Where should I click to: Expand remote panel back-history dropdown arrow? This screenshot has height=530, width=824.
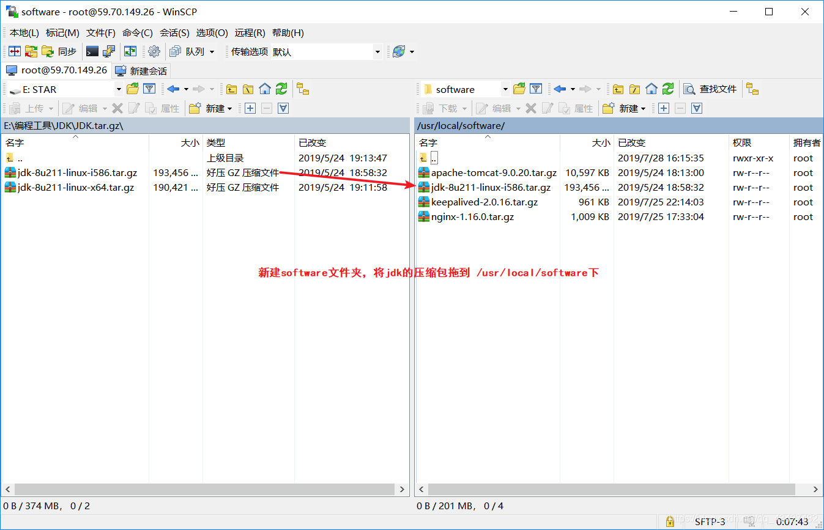point(573,89)
